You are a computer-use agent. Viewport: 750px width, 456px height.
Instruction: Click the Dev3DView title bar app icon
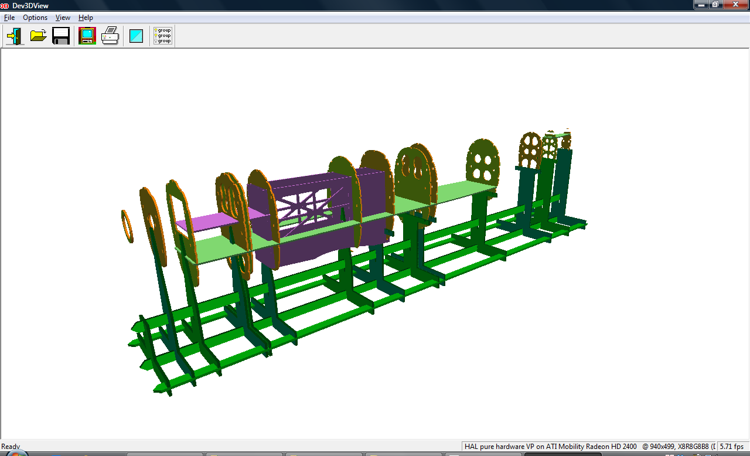5,5
